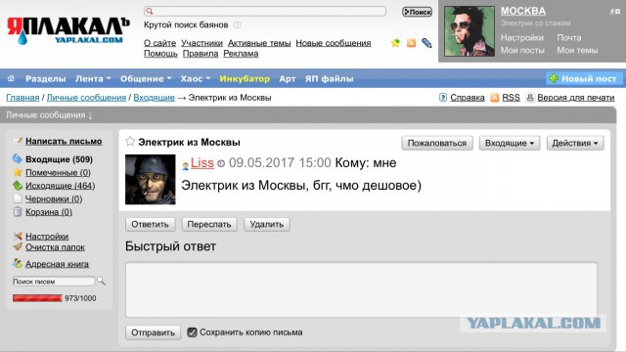Image resolution: width=626 pixels, height=352 pixels.
Task: Open 'Мои посты' in profile panel
Action: (x=522, y=50)
